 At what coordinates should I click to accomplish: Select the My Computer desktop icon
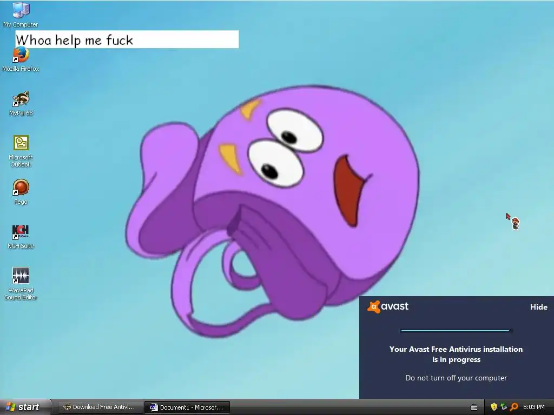pyautogui.click(x=21, y=15)
